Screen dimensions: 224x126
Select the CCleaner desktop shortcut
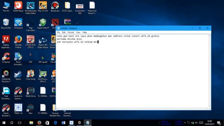coord(6,58)
